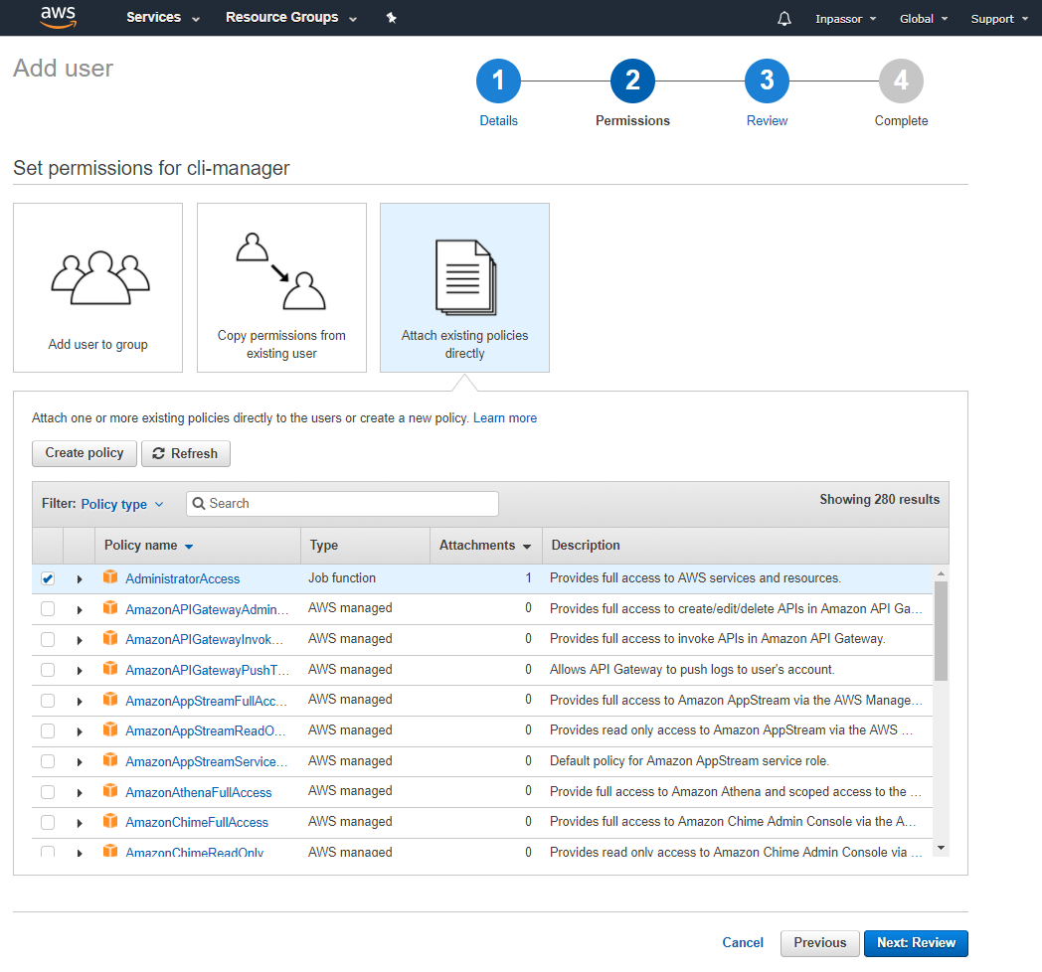
Task: Select Copy permissions from existing user
Action: (x=281, y=287)
